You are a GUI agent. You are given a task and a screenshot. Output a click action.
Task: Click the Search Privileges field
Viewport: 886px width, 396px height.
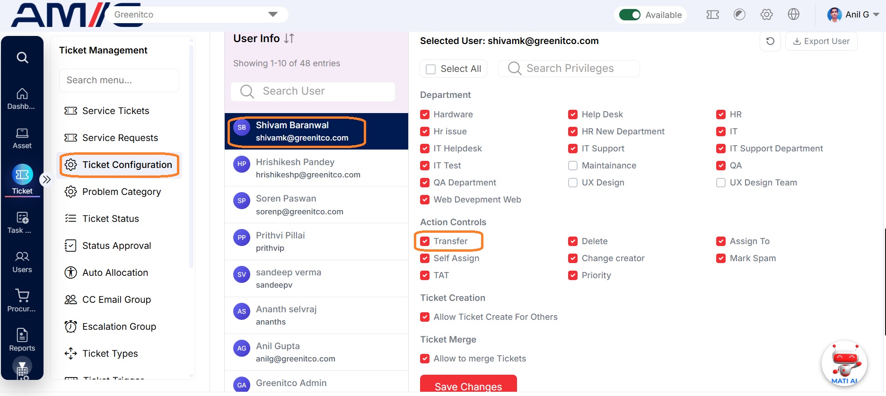(569, 69)
